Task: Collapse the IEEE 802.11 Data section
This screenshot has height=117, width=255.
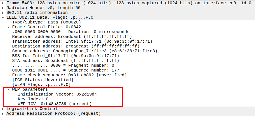Action: coord(3,17)
